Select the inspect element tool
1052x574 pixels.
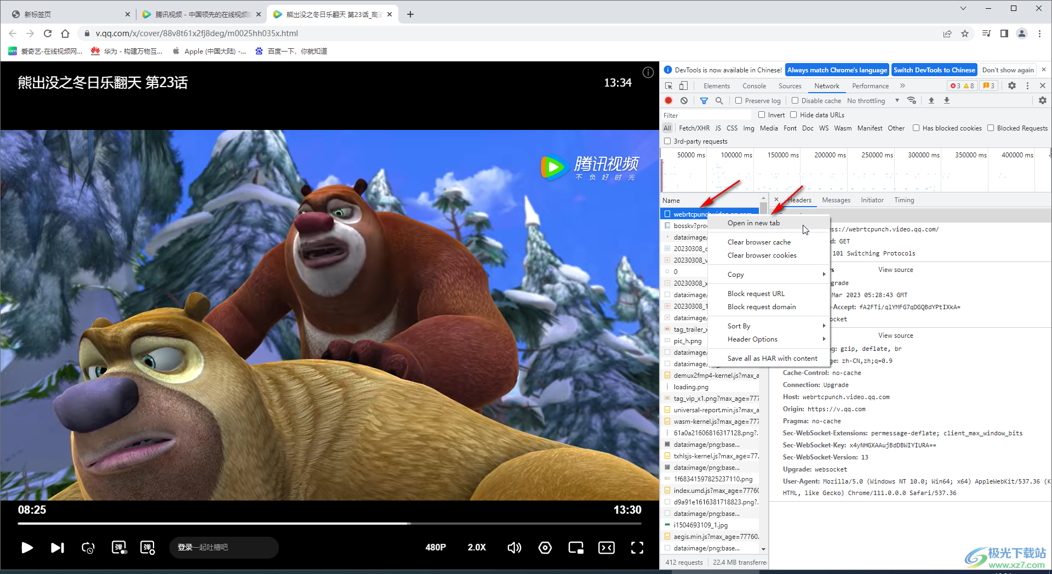pos(668,86)
